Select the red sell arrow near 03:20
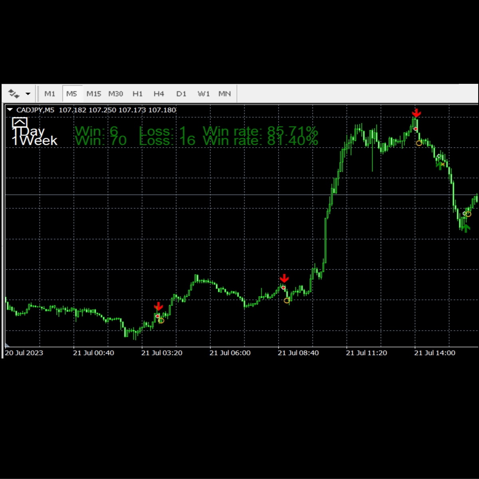 click(158, 307)
